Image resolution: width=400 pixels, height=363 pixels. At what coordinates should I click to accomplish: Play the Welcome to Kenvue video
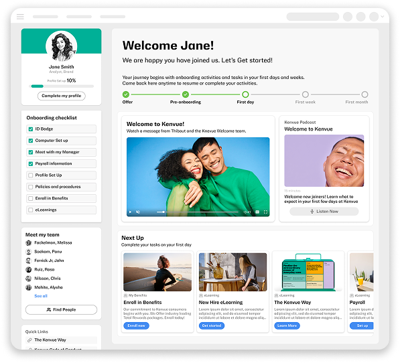pyautogui.click(x=131, y=212)
